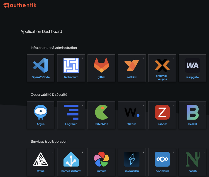Launch the Wazuh W. icon

[132, 112]
